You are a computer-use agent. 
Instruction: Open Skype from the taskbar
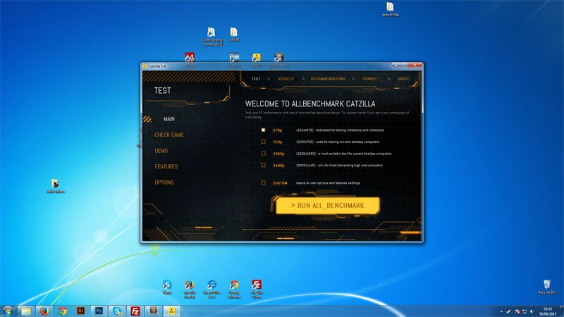click(117, 311)
